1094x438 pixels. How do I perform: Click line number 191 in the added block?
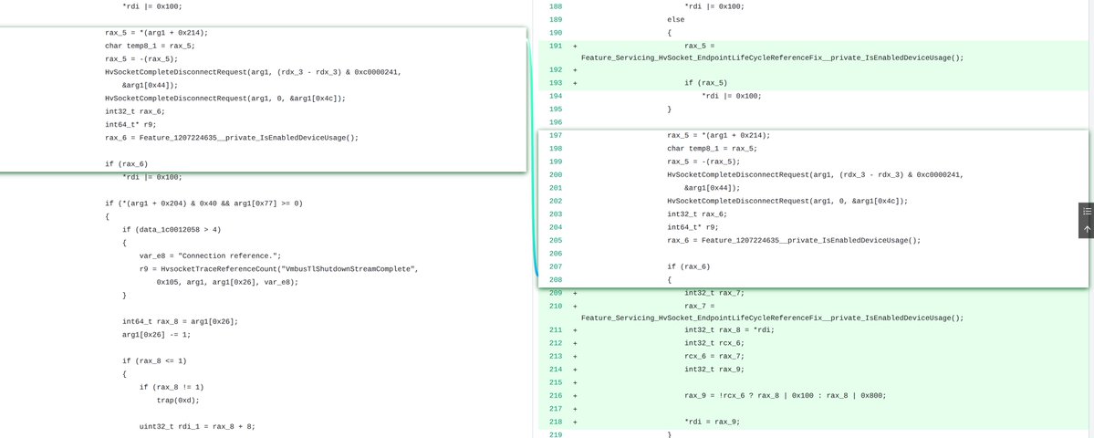click(556, 46)
